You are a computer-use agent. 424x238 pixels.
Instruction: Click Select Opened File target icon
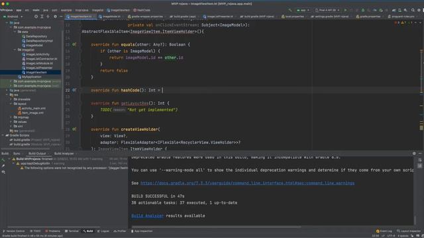click(36, 17)
